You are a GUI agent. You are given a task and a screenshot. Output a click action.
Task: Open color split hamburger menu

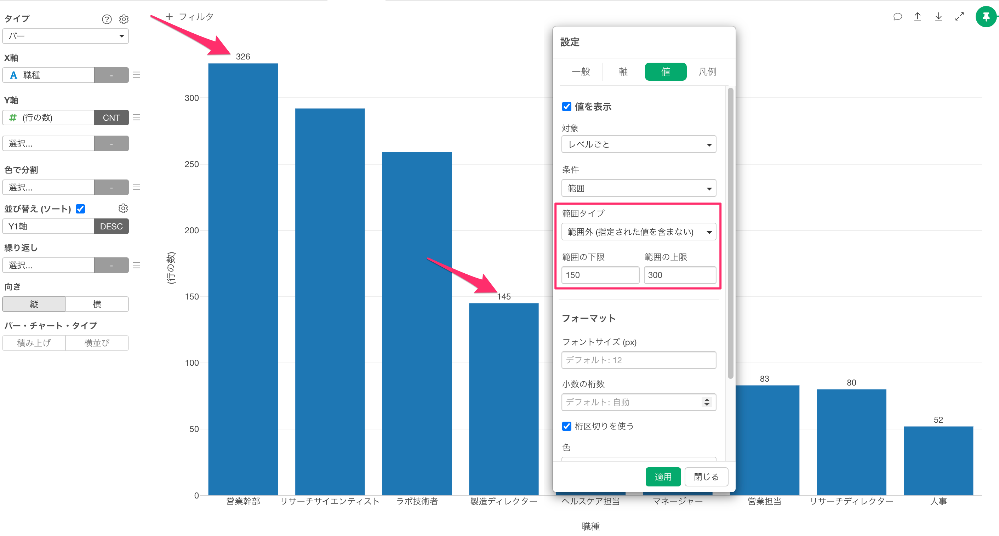coord(137,187)
